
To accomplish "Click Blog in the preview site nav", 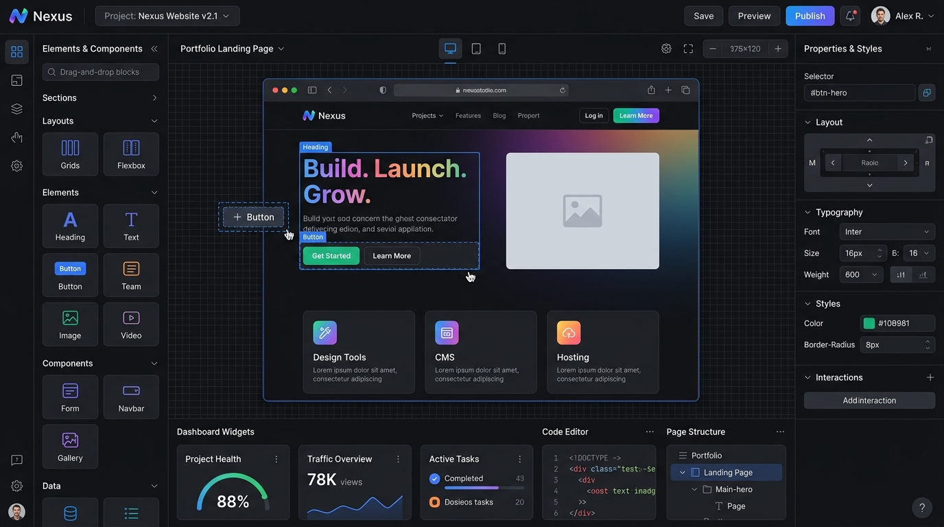I will click(x=499, y=116).
